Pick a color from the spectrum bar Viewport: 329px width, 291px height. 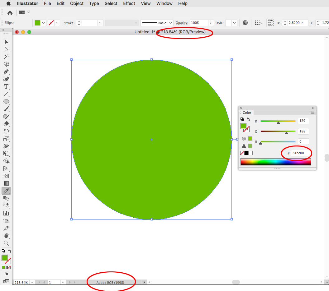pos(275,161)
